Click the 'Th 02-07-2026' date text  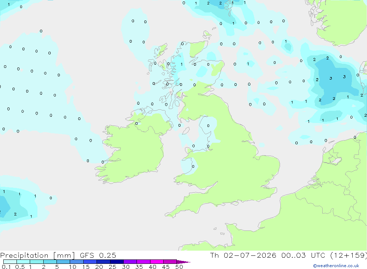click(243, 255)
